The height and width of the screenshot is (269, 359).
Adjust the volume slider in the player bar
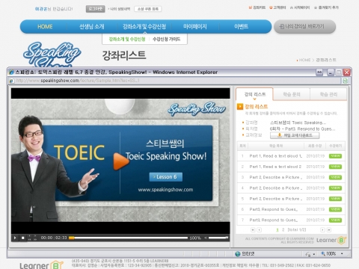coord(218,238)
